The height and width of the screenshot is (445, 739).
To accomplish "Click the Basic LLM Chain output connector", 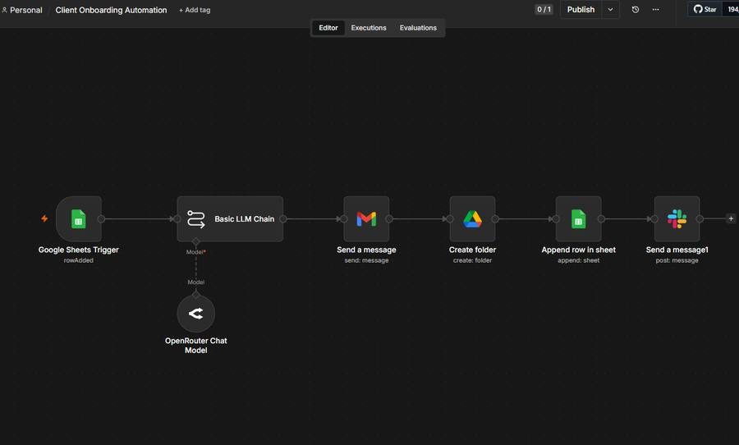I will [282, 218].
